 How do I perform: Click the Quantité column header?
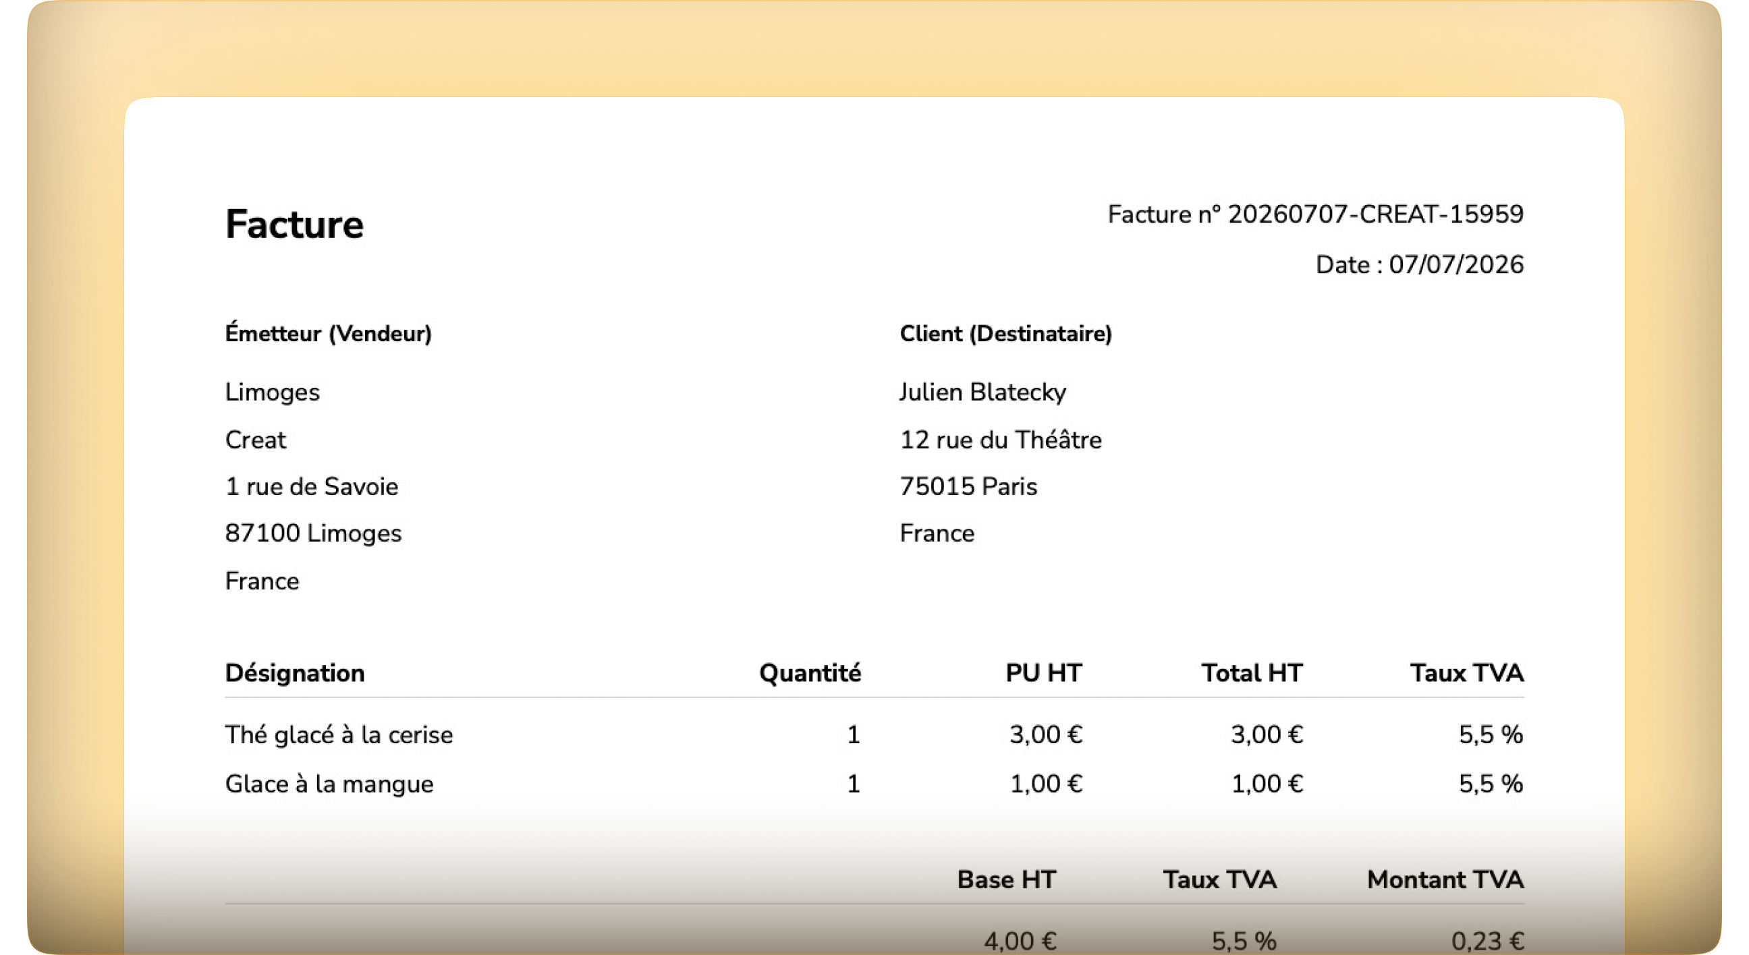point(810,673)
